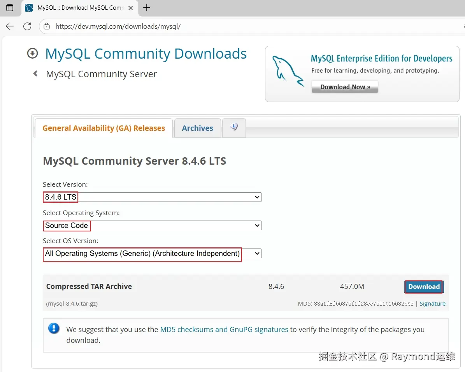Open MySQL Enterprise Edition for Developers link
Screen dimensions: 465x372
381,59
